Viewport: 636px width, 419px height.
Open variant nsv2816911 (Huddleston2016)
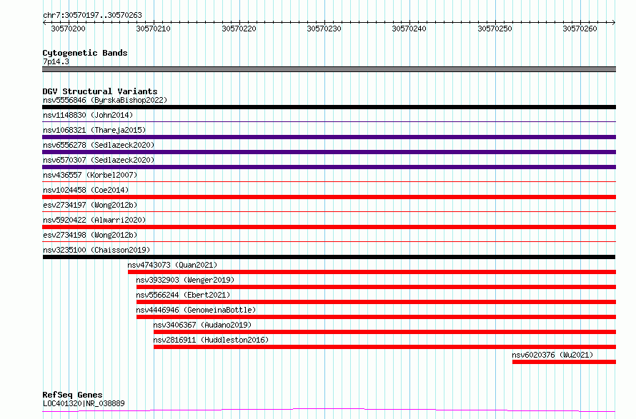211,340
